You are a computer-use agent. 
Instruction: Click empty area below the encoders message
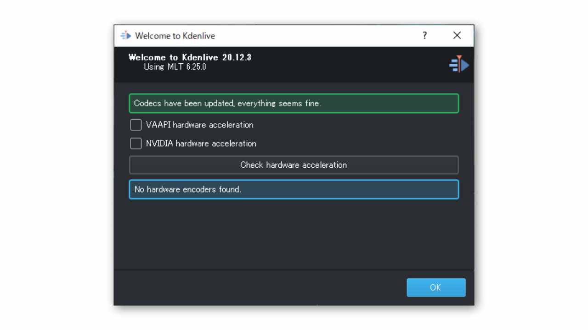click(x=294, y=234)
